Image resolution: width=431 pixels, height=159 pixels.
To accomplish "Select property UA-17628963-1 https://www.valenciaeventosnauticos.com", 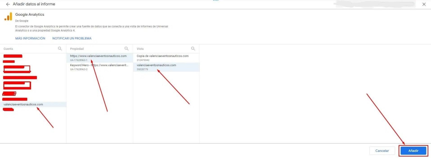I will coord(100,58).
